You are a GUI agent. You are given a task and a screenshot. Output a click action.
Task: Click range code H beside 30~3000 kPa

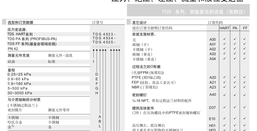97,93
